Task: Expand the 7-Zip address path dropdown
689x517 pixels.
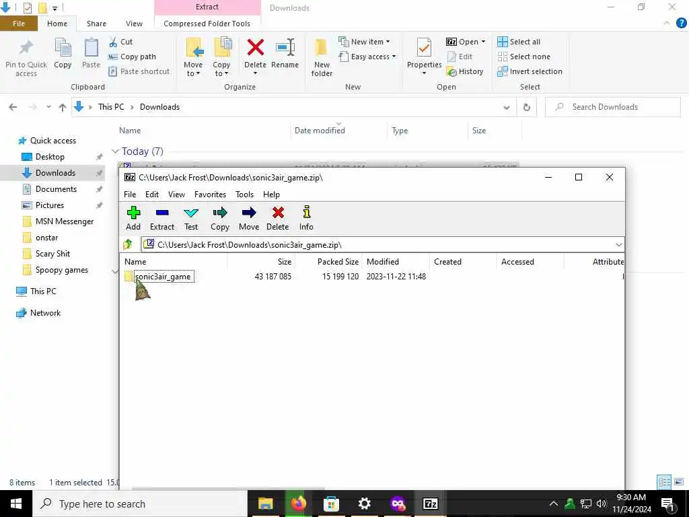Action: tap(619, 245)
